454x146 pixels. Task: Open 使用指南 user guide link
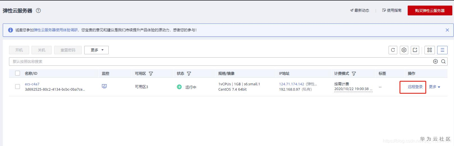[x=392, y=10]
